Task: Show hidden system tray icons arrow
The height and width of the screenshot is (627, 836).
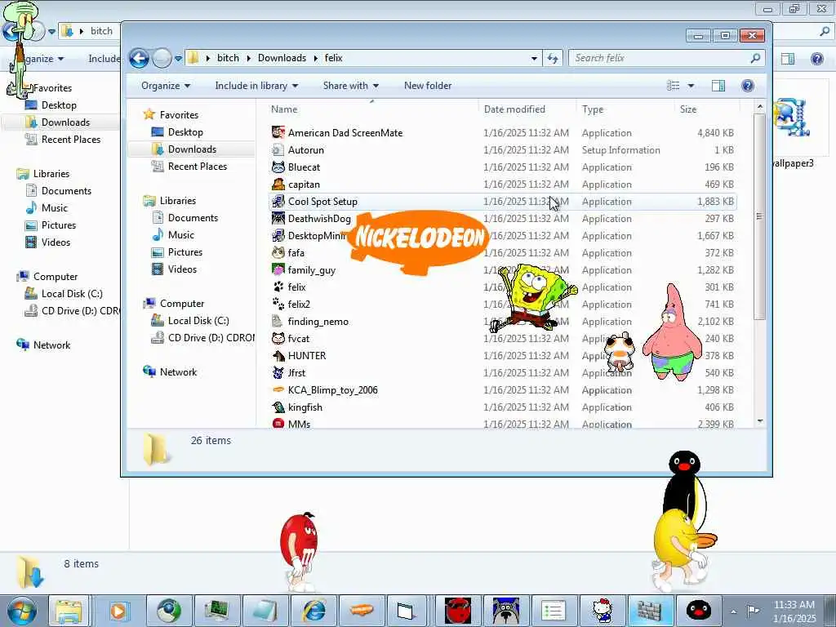Action: click(734, 611)
